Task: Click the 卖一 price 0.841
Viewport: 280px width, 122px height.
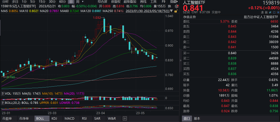Action: coord(232,47)
